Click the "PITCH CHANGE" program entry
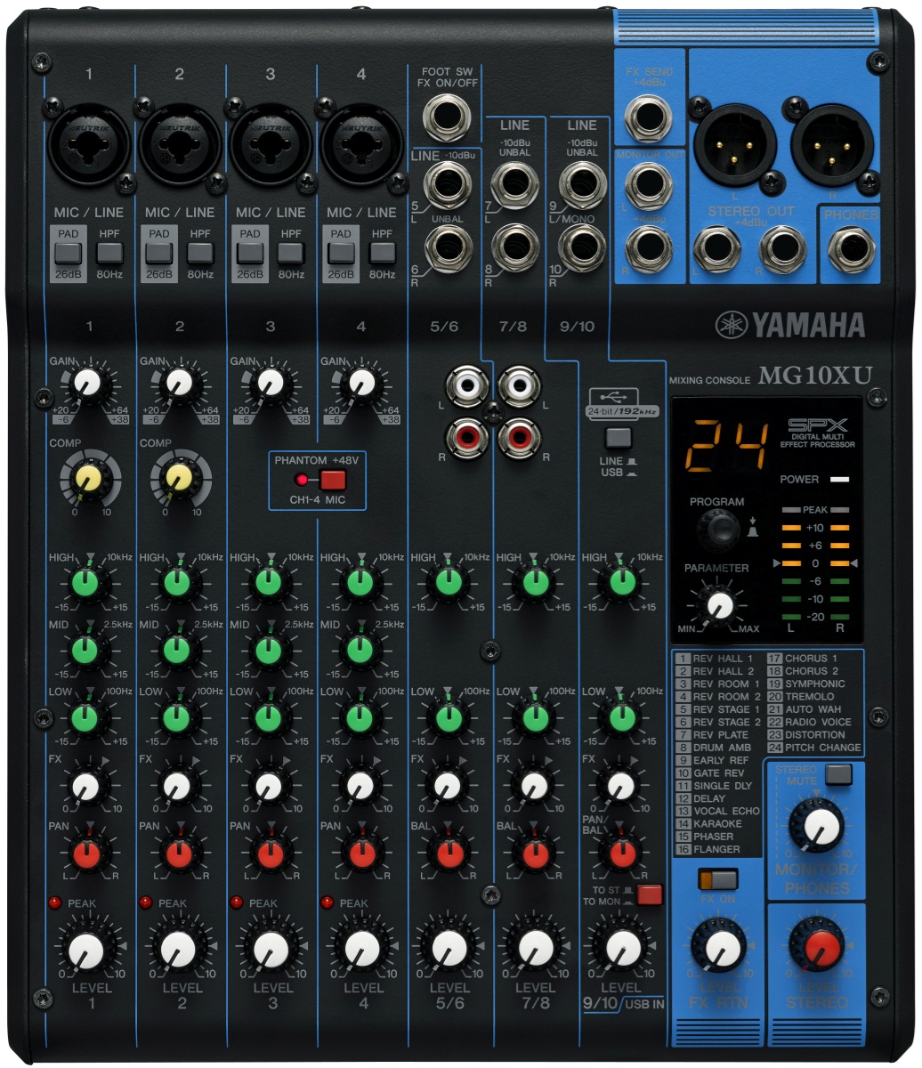Screen dimensions: 922x1068 [x=815, y=748]
